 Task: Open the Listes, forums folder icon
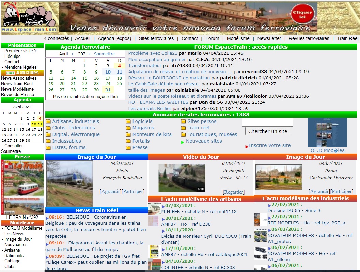click(48, 148)
